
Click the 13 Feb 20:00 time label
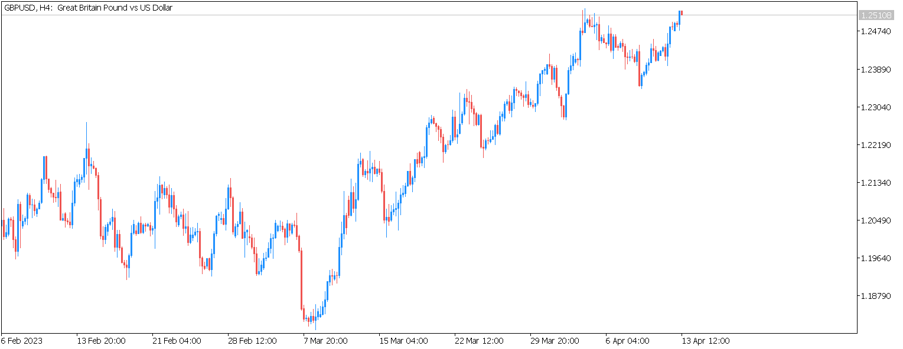[x=100, y=341]
